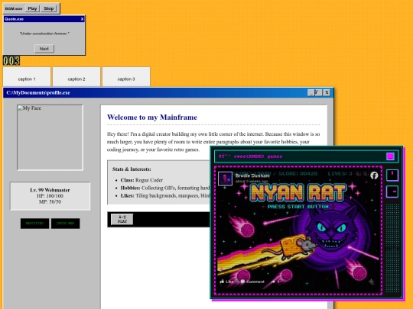
Task: Click the Facebook logo icon in the embed
Action: click(x=374, y=175)
